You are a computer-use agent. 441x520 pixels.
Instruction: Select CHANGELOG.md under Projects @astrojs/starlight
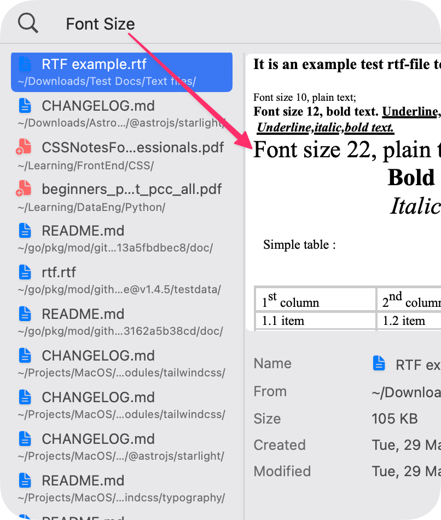click(121, 446)
